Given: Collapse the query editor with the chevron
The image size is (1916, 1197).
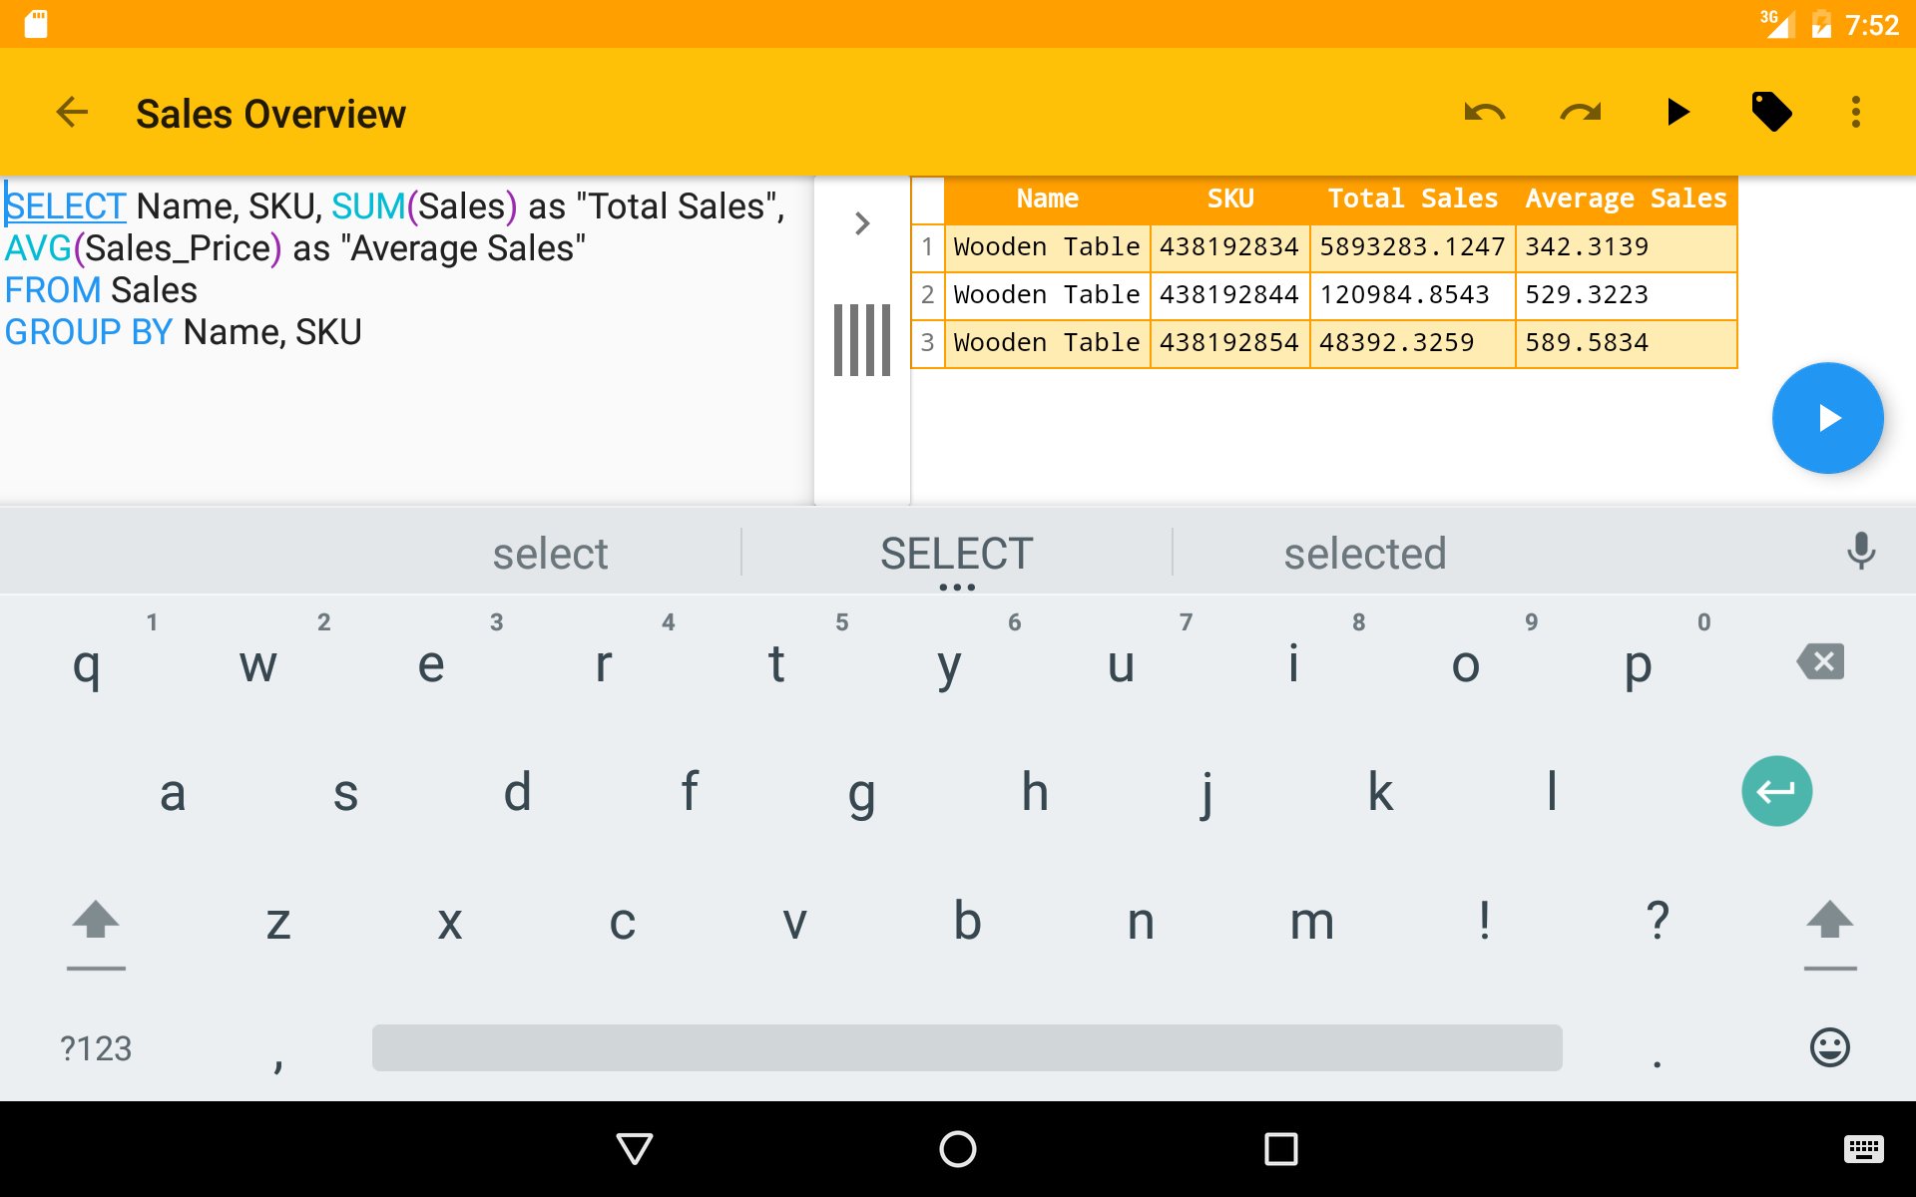Looking at the screenshot, I should click(x=860, y=222).
